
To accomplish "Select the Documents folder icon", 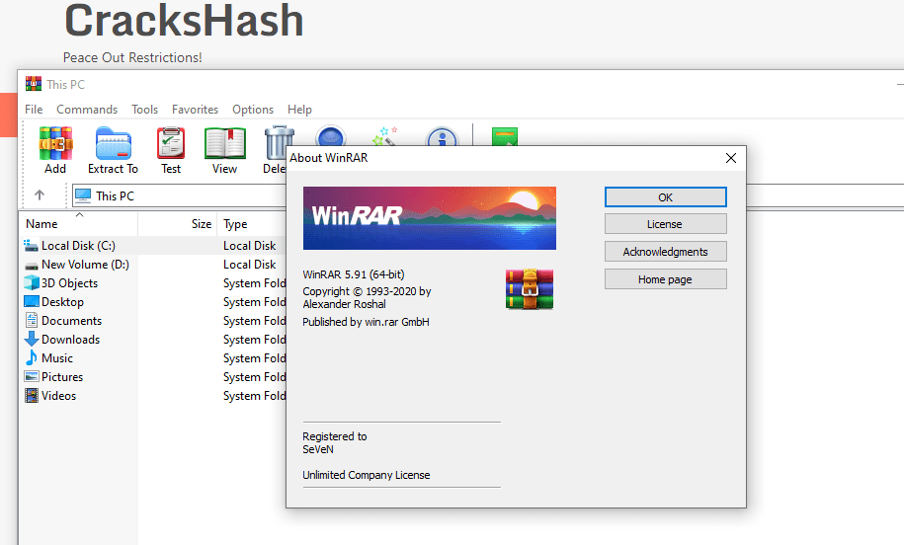I will coord(32,321).
